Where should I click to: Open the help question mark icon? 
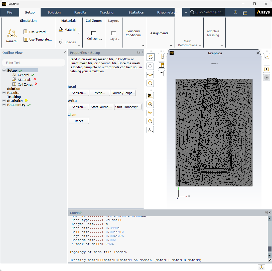pos(235,12)
